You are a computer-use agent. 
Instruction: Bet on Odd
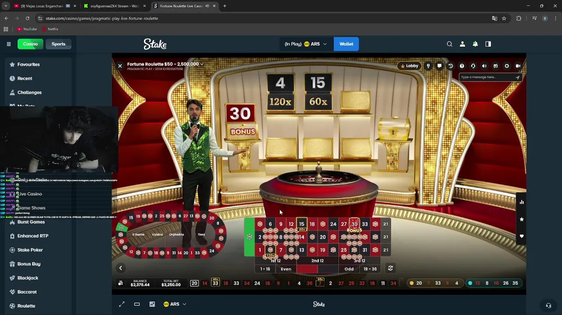(x=349, y=269)
